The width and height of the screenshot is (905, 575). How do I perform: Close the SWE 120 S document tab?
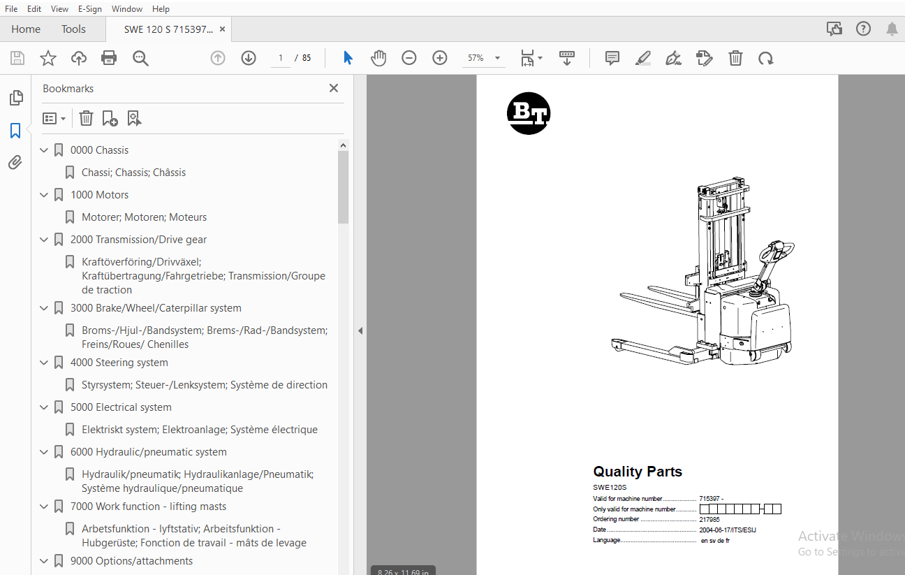tap(222, 29)
